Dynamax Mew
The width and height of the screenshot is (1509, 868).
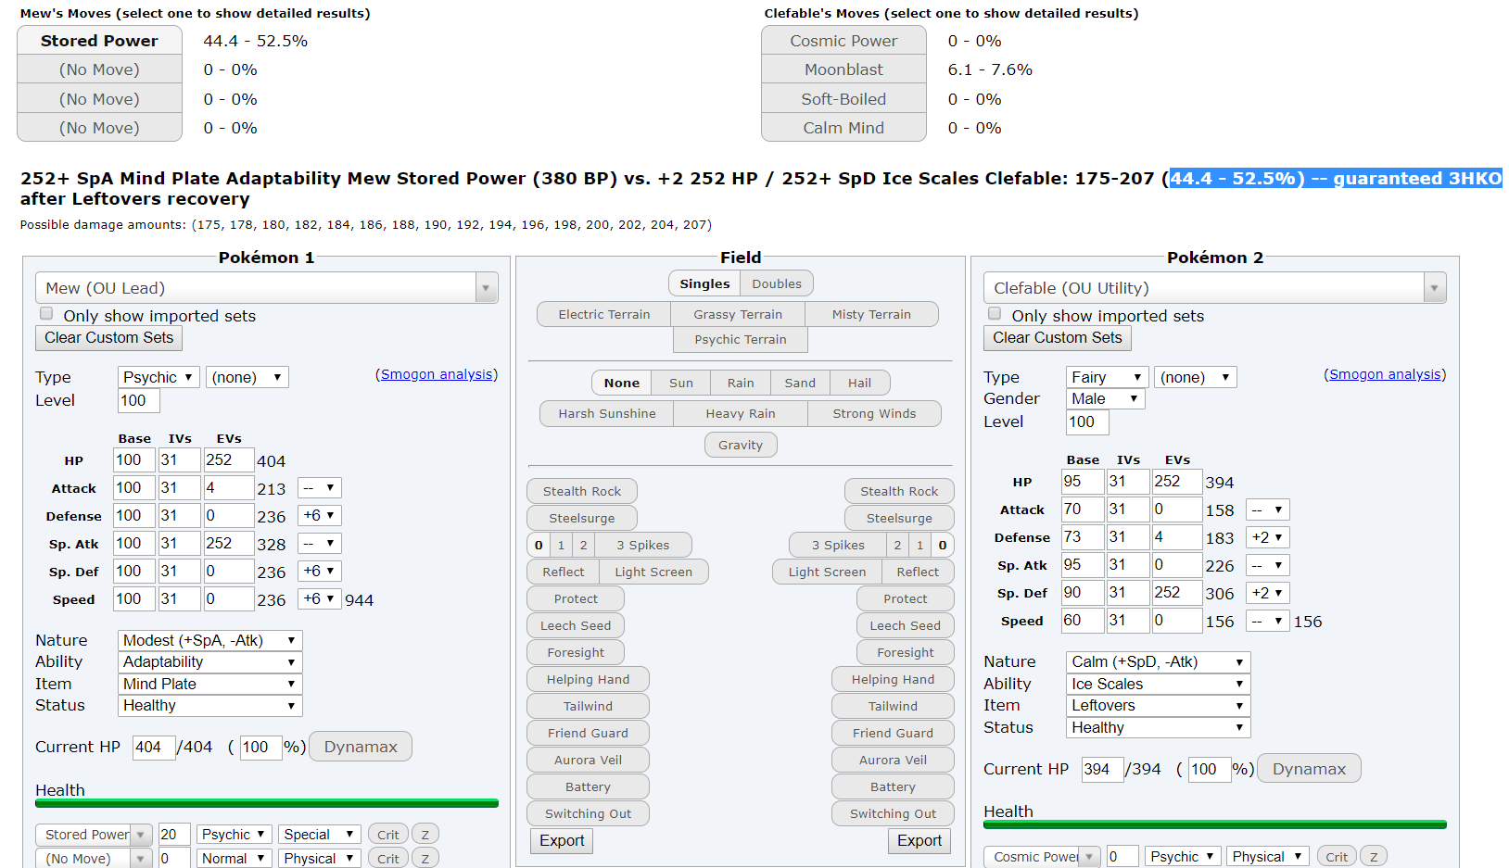pyautogui.click(x=361, y=747)
